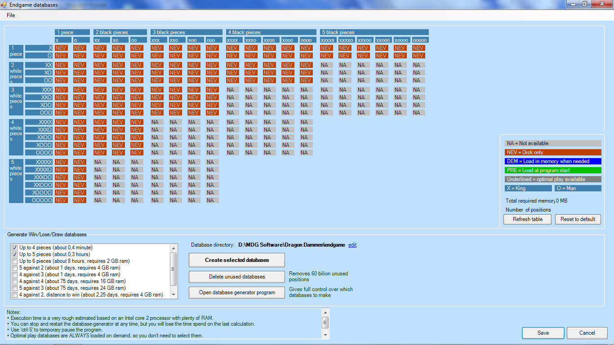Check the '4 against 4' database option
Viewport: 614px width, 345px height.
pos(15,281)
